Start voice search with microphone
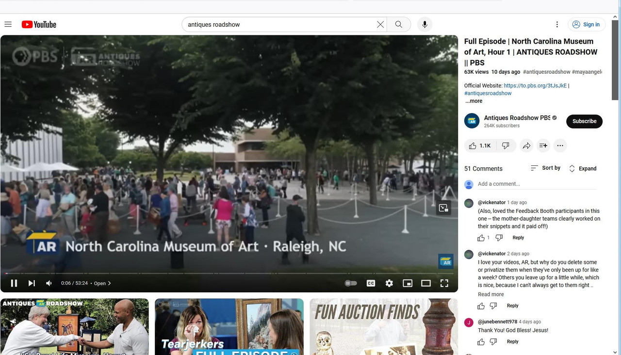The height and width of the screenshot is (355, 621). click(425, 24)
